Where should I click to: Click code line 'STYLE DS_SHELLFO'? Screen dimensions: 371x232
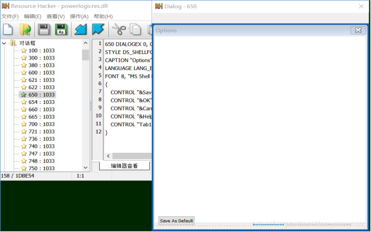[128, 52]
